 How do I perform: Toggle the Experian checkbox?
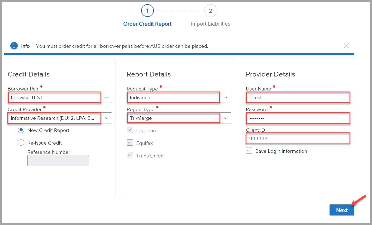click(x=130, y=130)
